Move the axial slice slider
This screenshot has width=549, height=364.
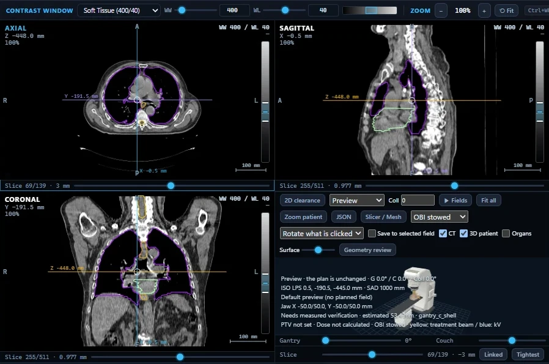pos(172,186)
